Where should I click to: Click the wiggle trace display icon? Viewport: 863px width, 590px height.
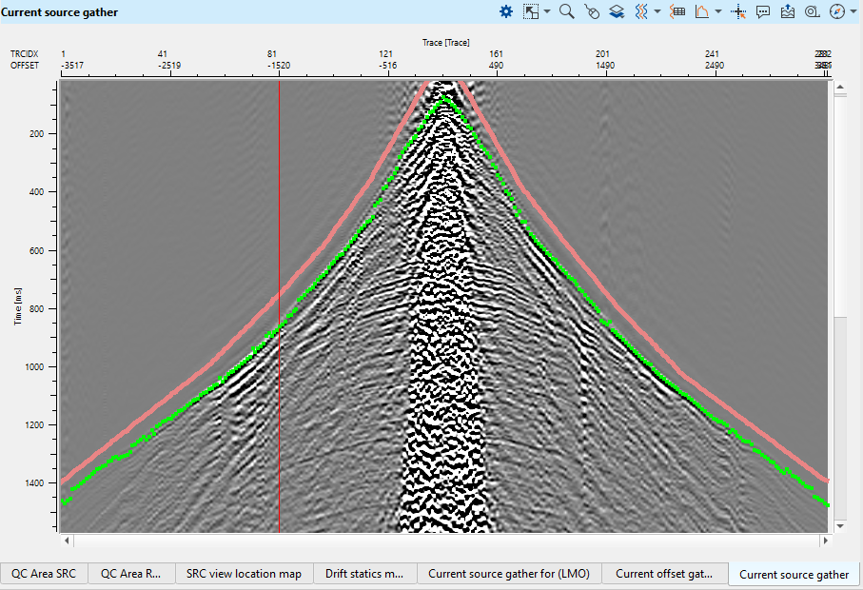[x=641, y=11]
